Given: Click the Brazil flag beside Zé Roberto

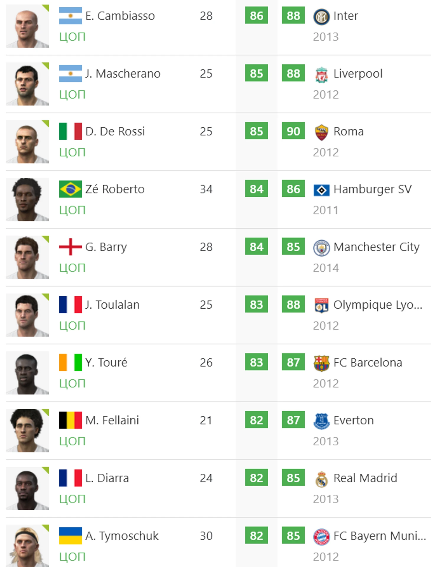Looking at the screenshot, I should [x=70, y=189].
